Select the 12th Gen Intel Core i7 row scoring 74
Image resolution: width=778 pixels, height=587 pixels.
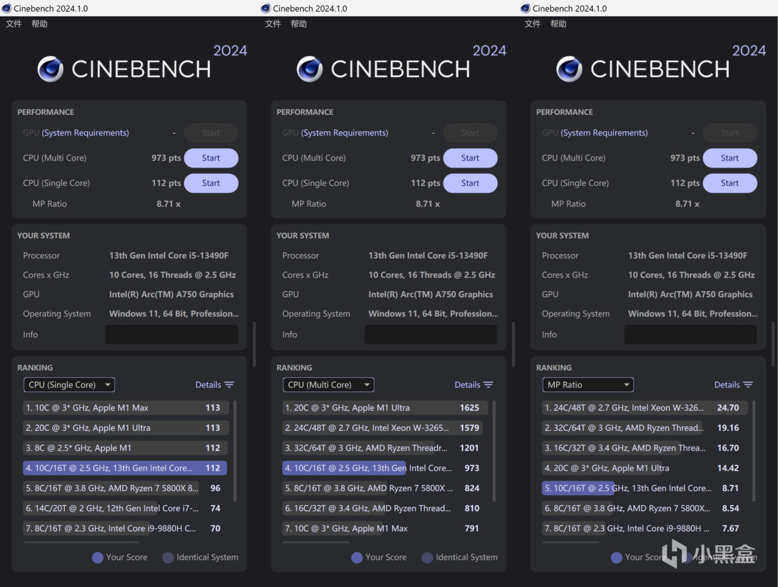point(125,508)
